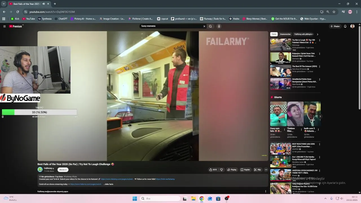Go to YouTube Premium home logo
This screenshot has width=361, height=203.
[16, 26]
